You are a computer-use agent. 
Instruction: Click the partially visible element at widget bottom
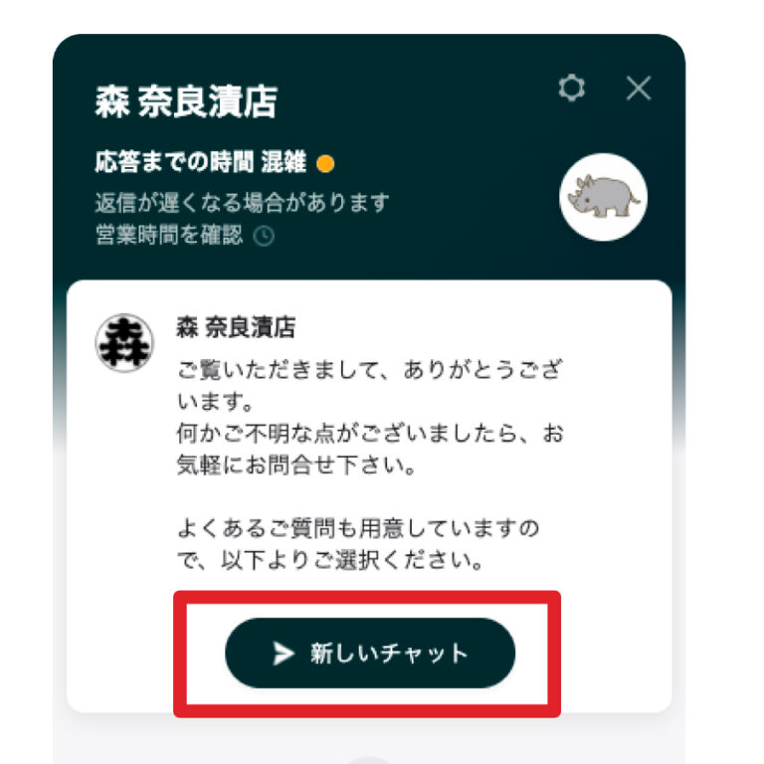tap(369, 760)
